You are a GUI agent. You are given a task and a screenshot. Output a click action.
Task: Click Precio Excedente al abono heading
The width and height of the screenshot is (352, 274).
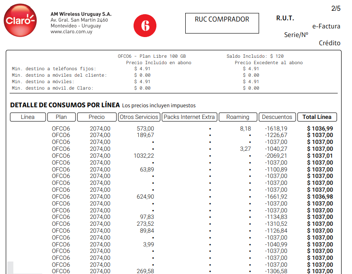269,62
